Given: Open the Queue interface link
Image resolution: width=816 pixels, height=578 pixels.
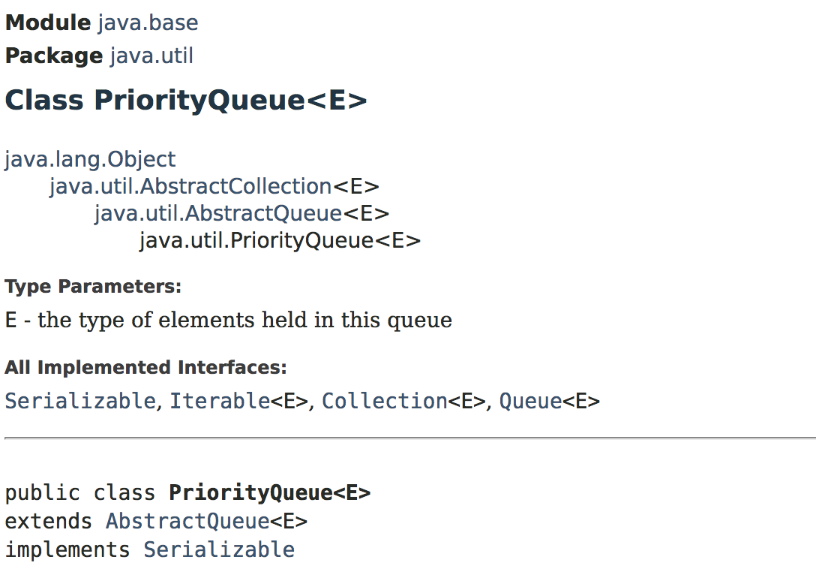Looking at the screenshot, I should tap(531, 401).
